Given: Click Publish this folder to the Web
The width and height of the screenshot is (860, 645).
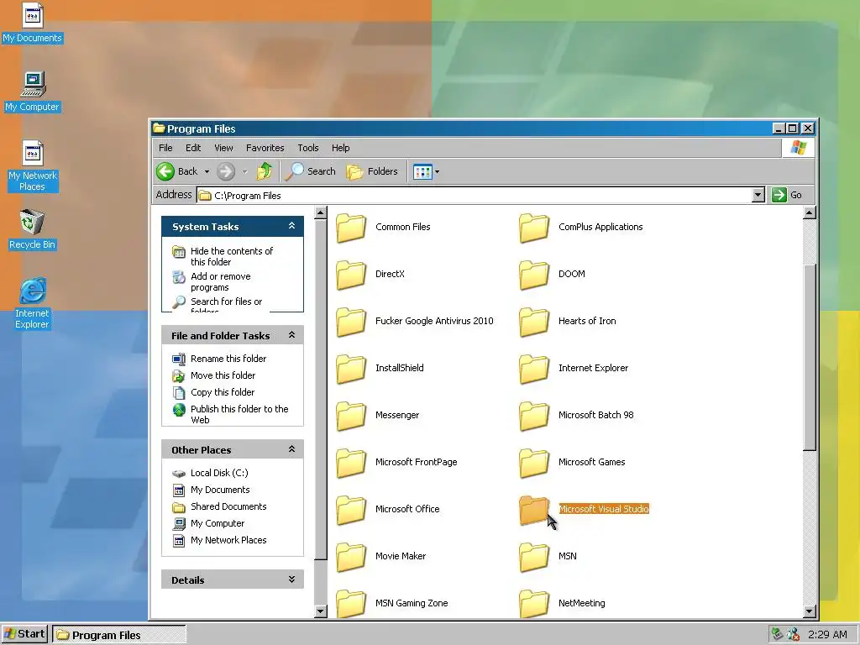Looking at the screenshot, I should (239, 414).
